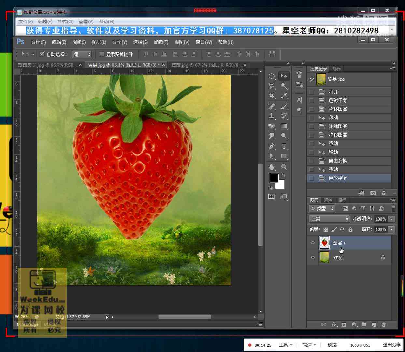Open Photoshop 图像(I) menu
Screen dimensions: 405x352
coord(79,42)
